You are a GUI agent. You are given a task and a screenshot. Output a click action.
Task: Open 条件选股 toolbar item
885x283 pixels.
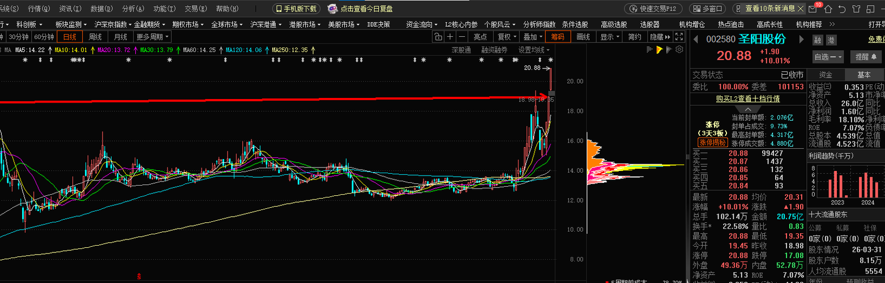[x=575, y=24]
